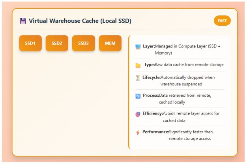Click the floppy disk icon in the title
This screenshot has width=247, height=164.
(x=23, y=21)
